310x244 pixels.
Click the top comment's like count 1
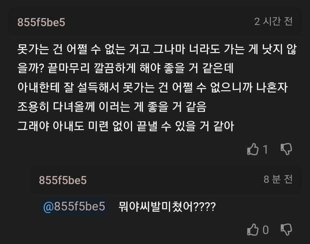265,150
